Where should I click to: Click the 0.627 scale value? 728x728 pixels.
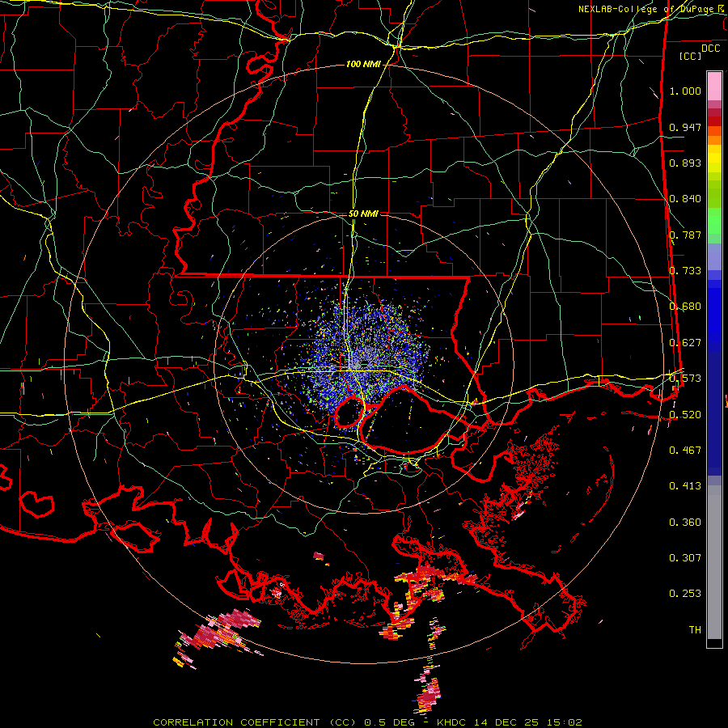click(x=685, y=343)
